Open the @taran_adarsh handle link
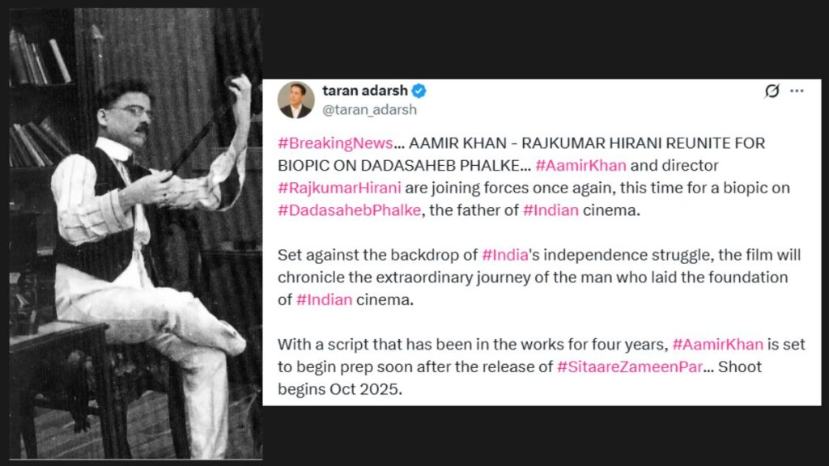Viewport: 829px width, 466px height. 369,109
